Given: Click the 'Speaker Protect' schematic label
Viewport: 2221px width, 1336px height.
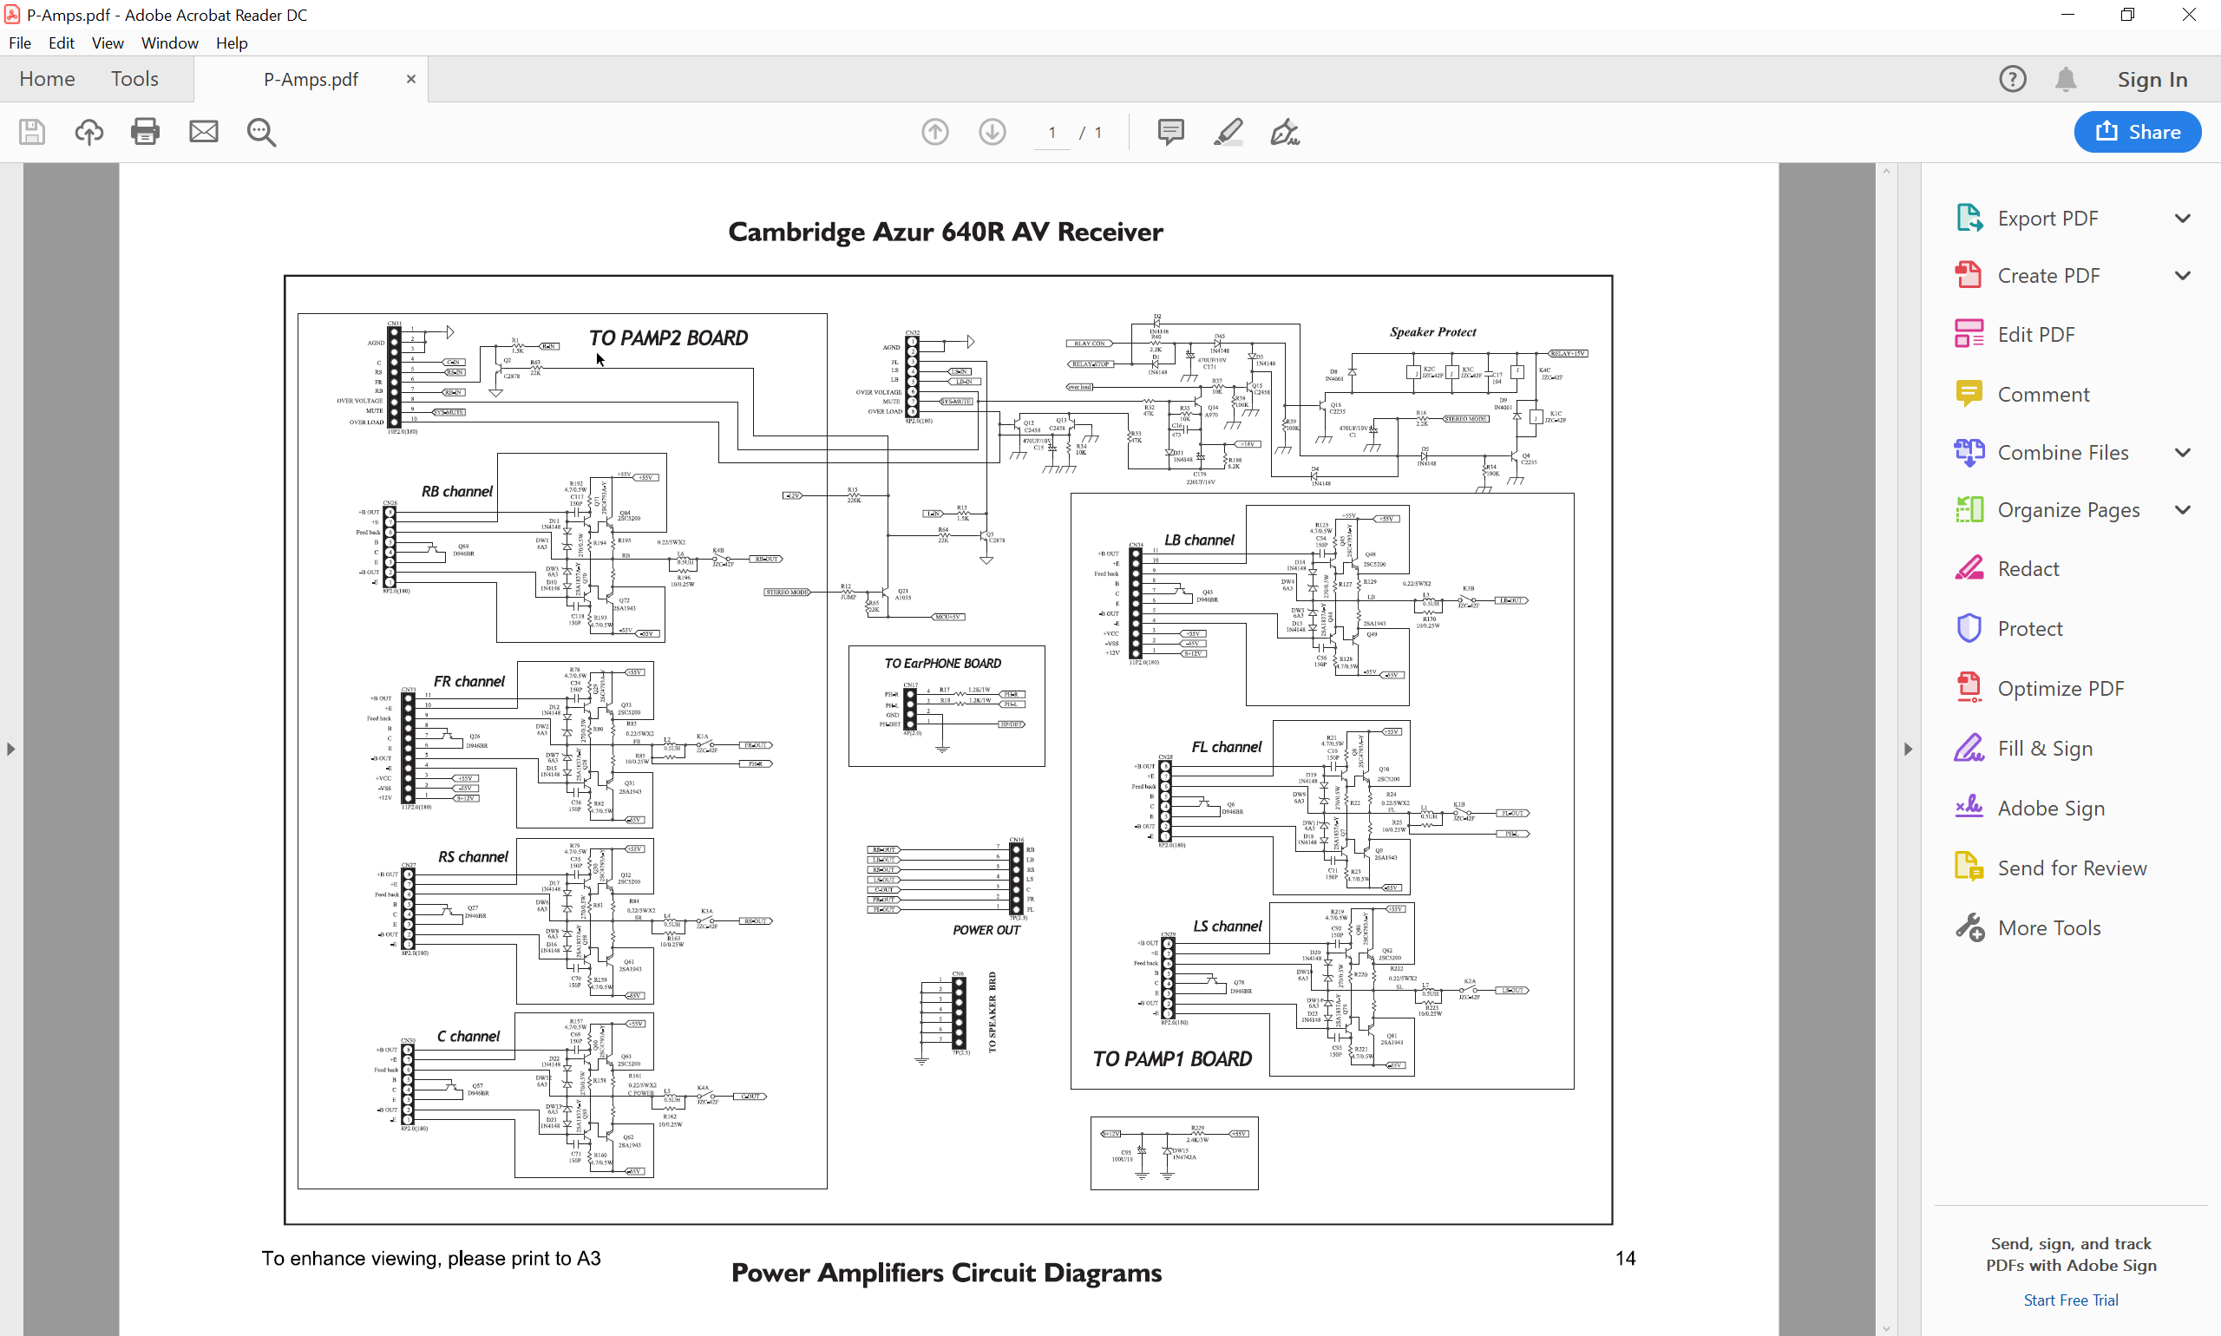Looking at the screenshot, I should tap(1432, 332).
